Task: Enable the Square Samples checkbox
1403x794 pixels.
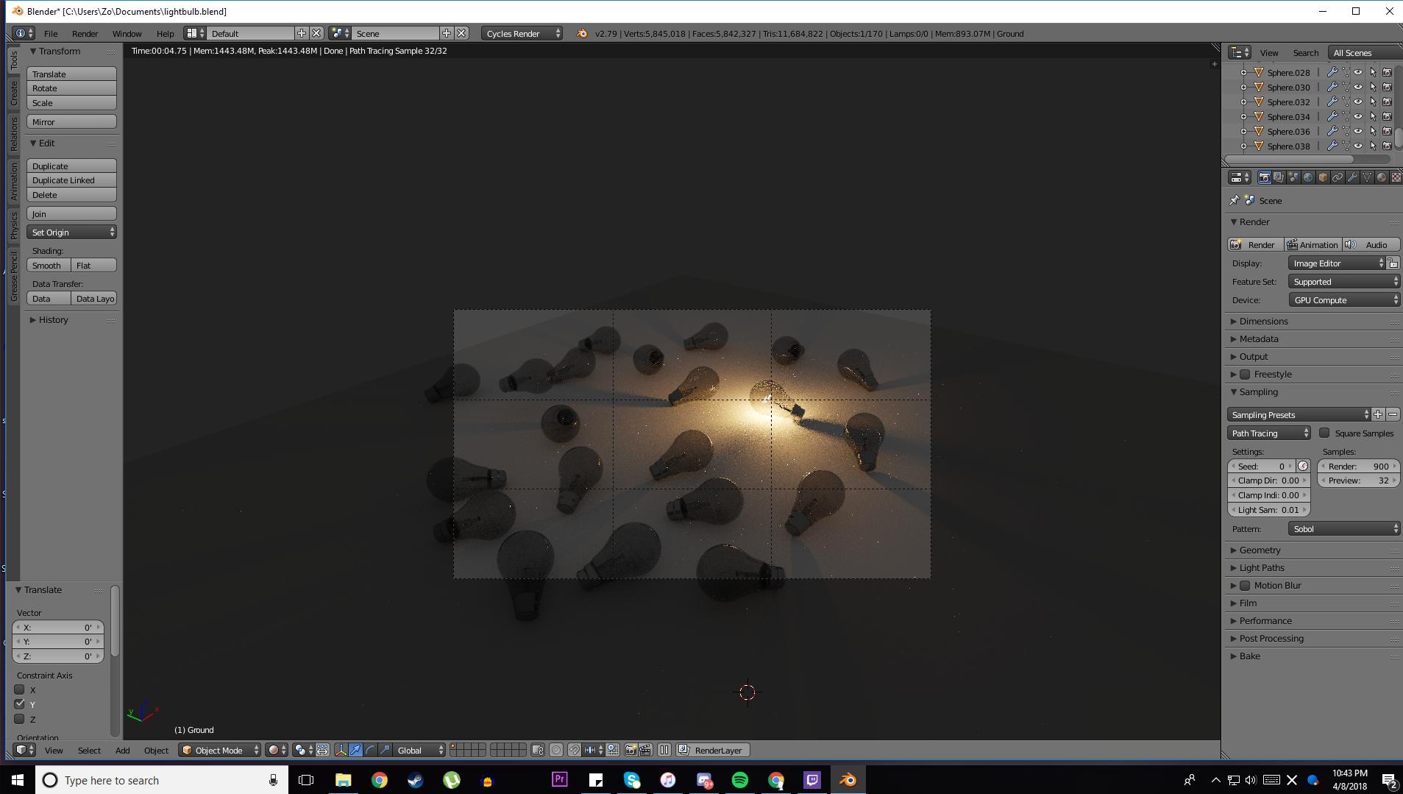Action: [1324, 433]
